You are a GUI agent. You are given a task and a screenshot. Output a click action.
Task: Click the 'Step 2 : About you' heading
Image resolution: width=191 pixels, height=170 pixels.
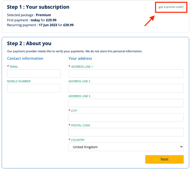[x=29, y=43]
